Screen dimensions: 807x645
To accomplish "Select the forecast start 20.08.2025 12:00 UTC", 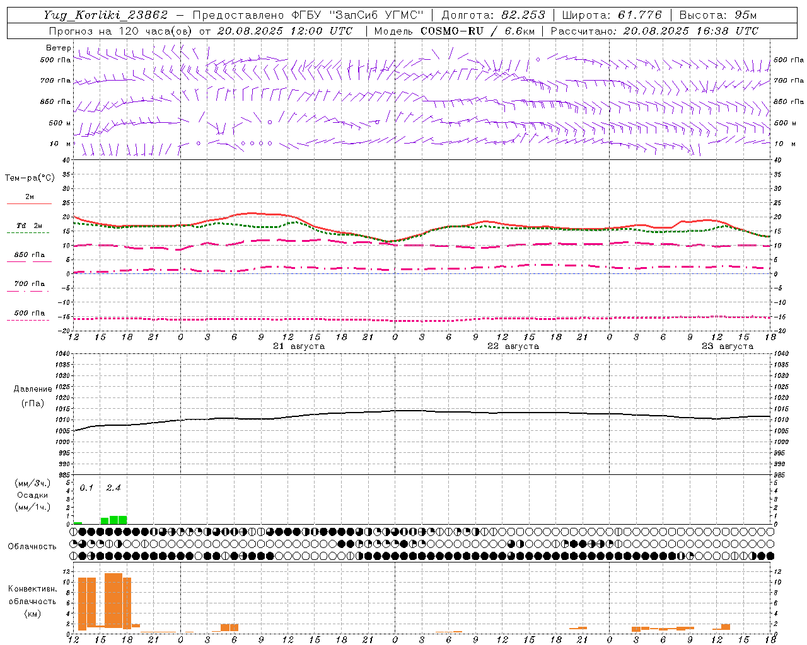I will (x=285, y=31).
